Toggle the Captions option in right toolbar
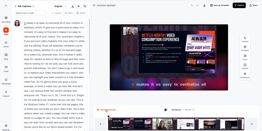Screen dimensions: 262x131 click(245, 66)
